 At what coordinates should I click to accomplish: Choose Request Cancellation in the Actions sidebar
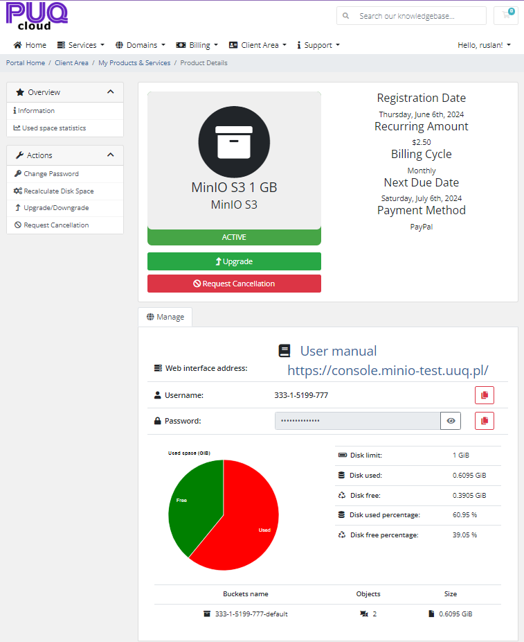[x=65, y=225]
